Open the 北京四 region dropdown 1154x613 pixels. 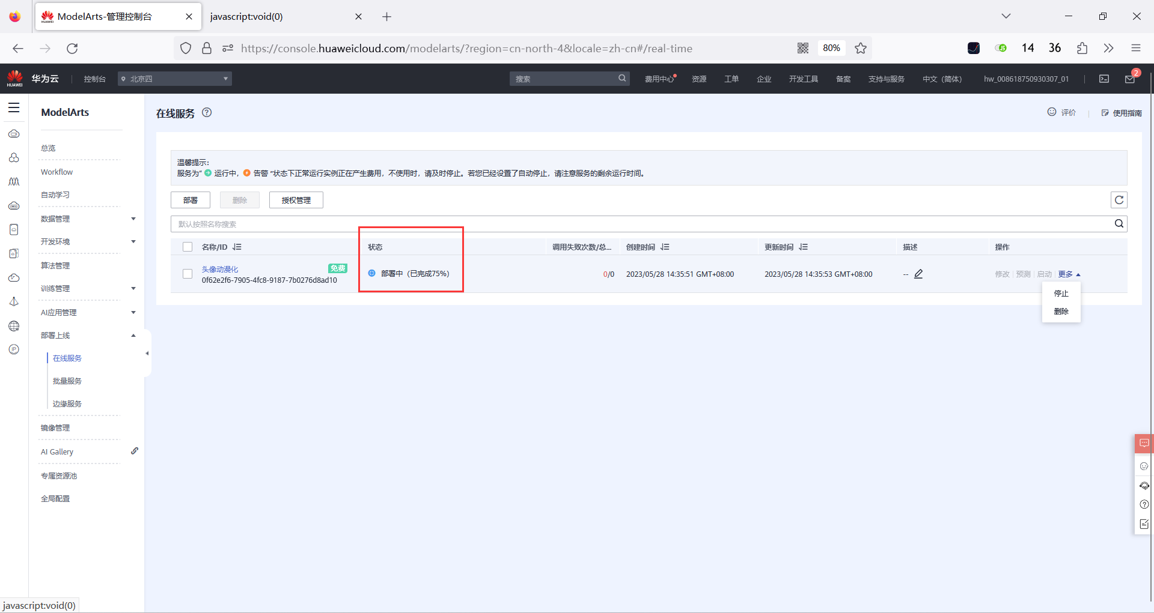tap(175, 79)
